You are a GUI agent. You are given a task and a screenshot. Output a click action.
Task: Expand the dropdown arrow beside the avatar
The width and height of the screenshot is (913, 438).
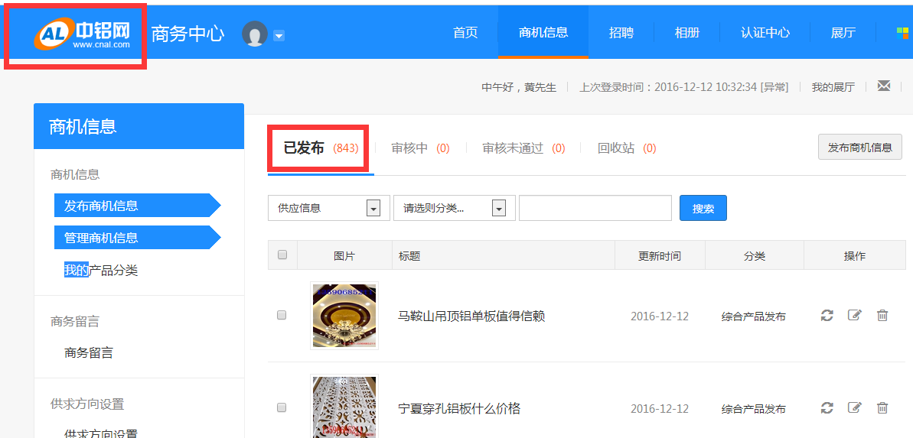click(x=279, y=35)
